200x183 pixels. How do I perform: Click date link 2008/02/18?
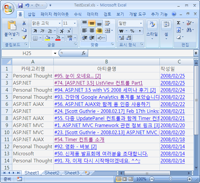(172, 139)
